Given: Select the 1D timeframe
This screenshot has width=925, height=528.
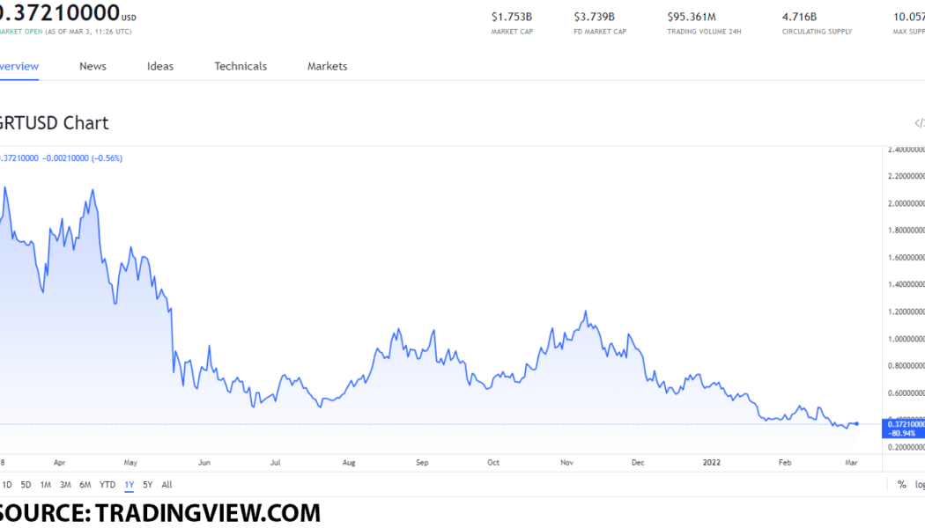Looking at the screenshot, I should click(x=7, y=484).
